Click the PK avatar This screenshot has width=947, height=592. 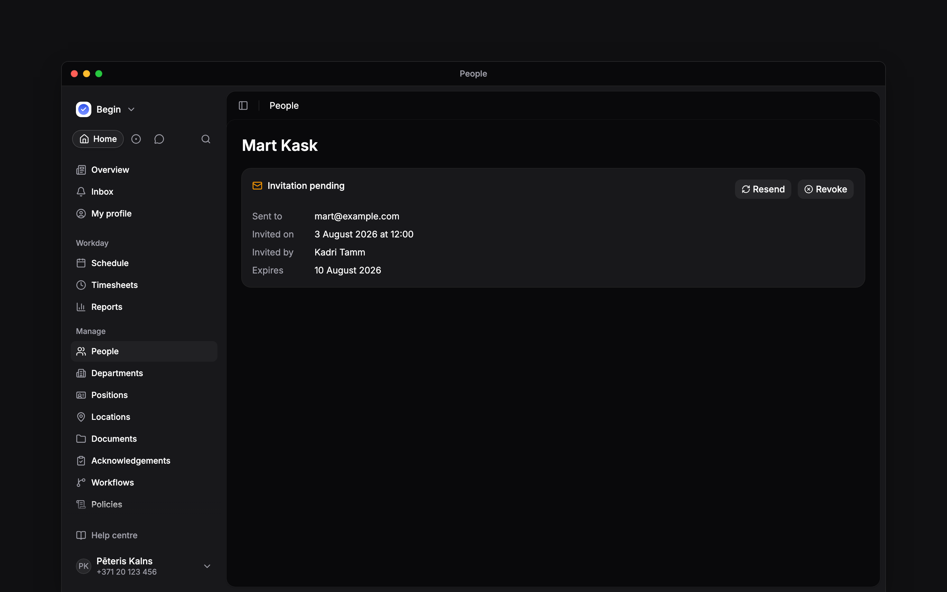point(83,566)
